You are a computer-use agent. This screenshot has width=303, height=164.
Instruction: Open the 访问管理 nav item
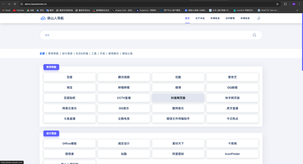point(230,18)
